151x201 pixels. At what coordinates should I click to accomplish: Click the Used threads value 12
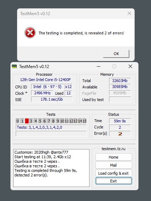pos(69,93)
